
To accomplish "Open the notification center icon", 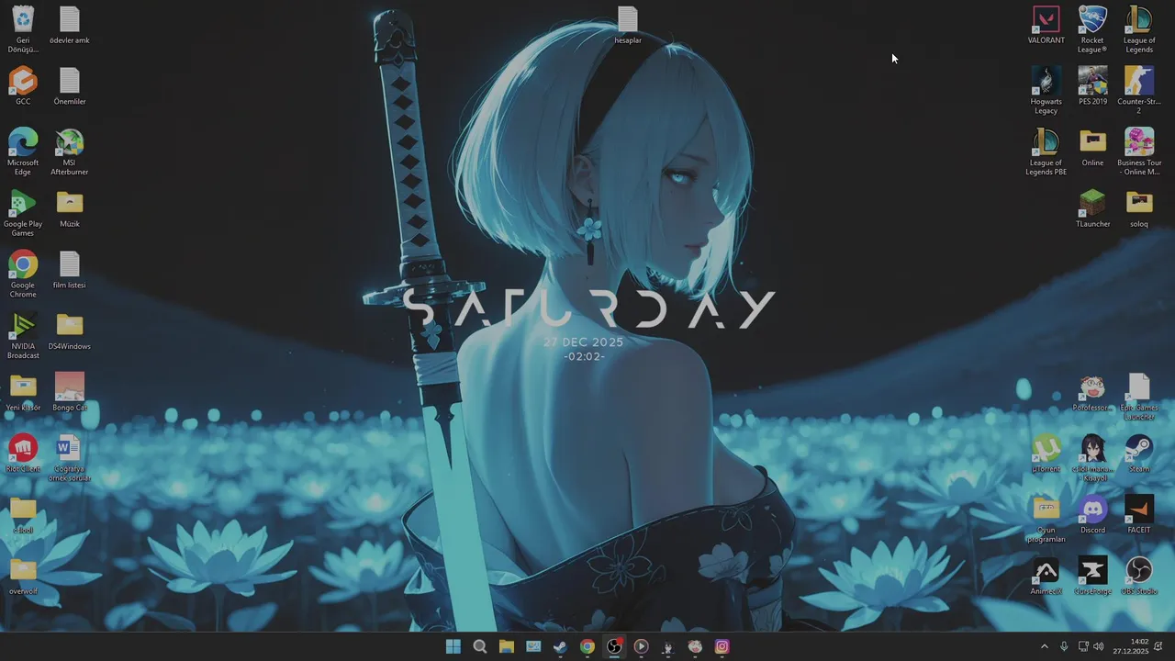I will 1158,646.
